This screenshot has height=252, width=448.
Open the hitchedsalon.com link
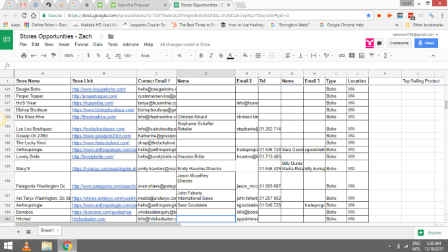pos(88,219)
